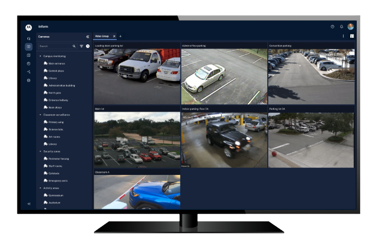Collapse the Classroom surveillance group

click(40, 115)
